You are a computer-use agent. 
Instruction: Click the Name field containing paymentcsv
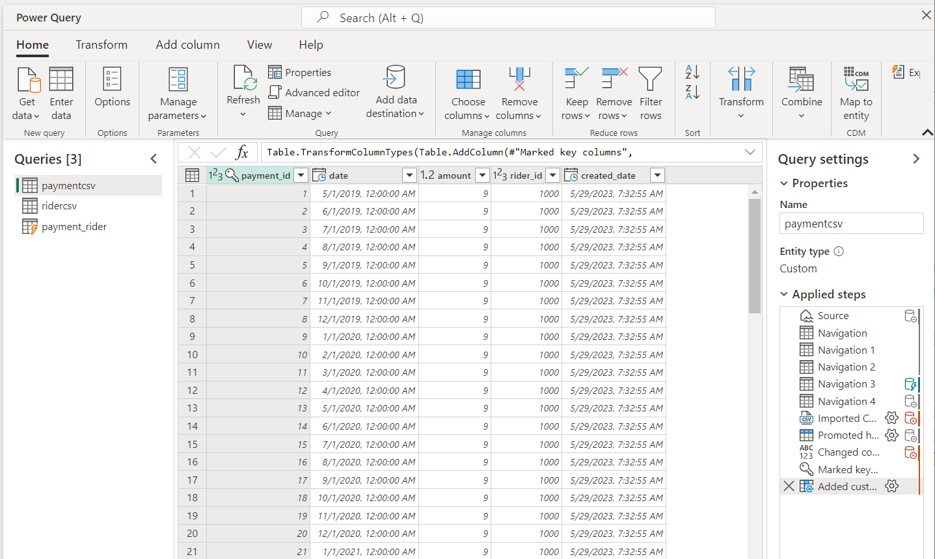point(850,224)
